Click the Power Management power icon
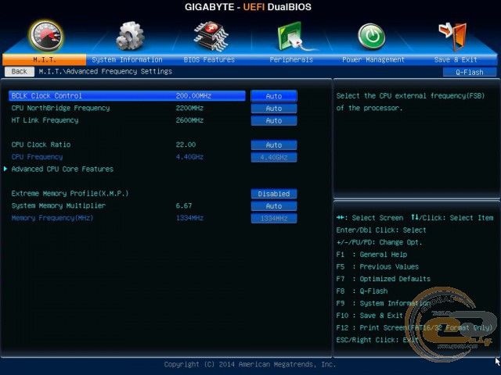The width and height of the screenshot is (501, 375). [371, 37]
